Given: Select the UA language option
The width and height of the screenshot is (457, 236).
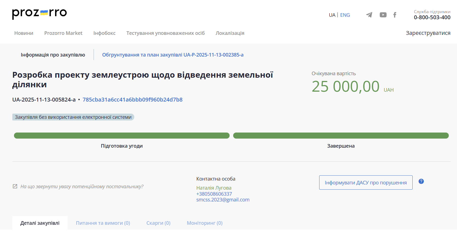Looking at the screenshot, I should tap(332, 15).
